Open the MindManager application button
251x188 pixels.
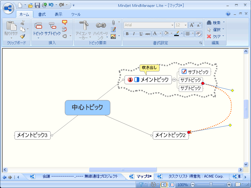coord(8,8)
